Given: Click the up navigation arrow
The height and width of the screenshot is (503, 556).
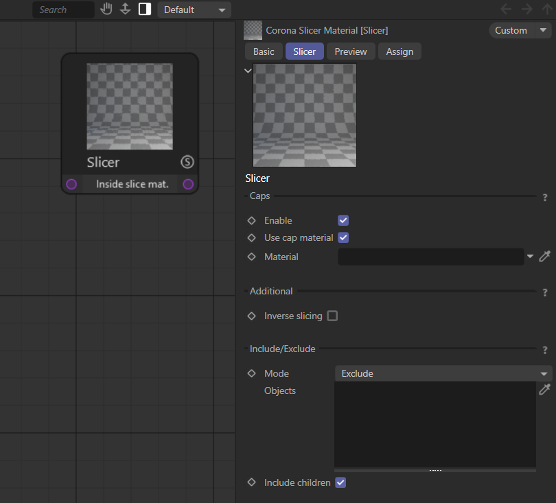Looking at the screenshot, I should click(x=548, y=9).
